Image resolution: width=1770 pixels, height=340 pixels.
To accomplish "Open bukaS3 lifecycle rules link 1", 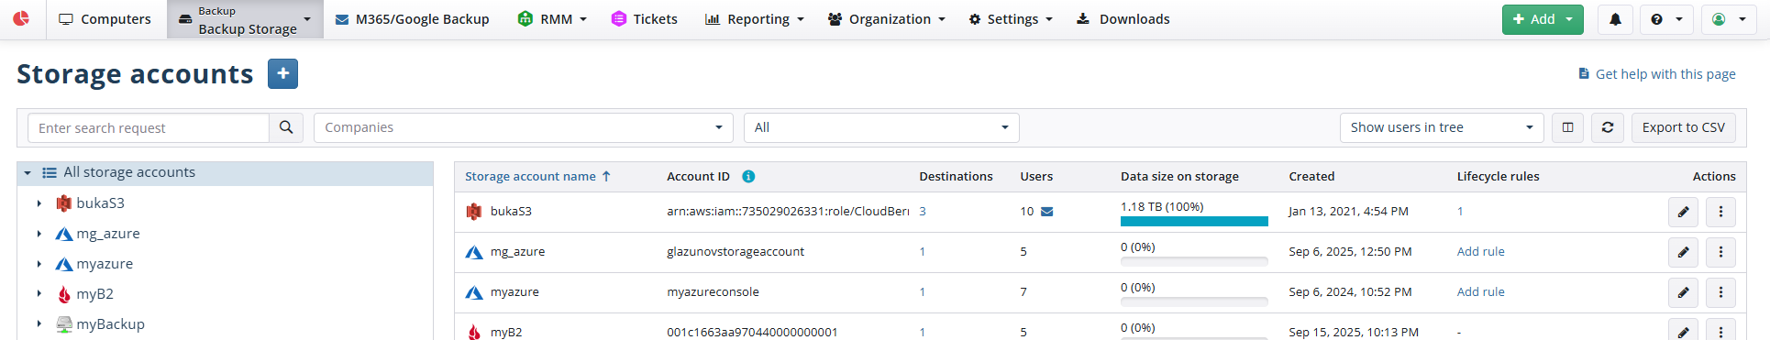I will point(1460,212).
